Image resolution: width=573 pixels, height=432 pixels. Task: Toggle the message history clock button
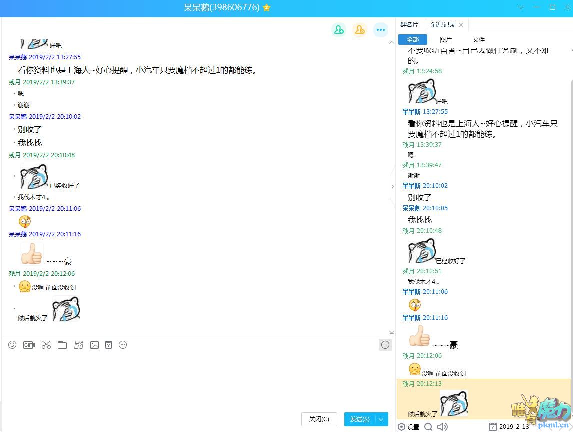(x=385, y=345)
